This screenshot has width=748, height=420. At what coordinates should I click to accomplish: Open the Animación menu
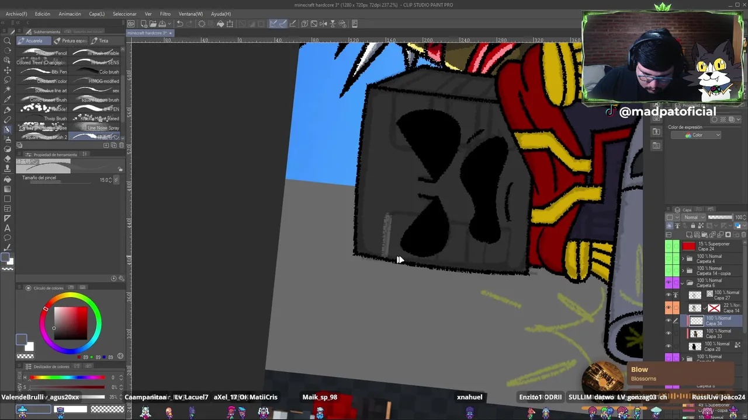pyautogui.click(x=70, y=14)
